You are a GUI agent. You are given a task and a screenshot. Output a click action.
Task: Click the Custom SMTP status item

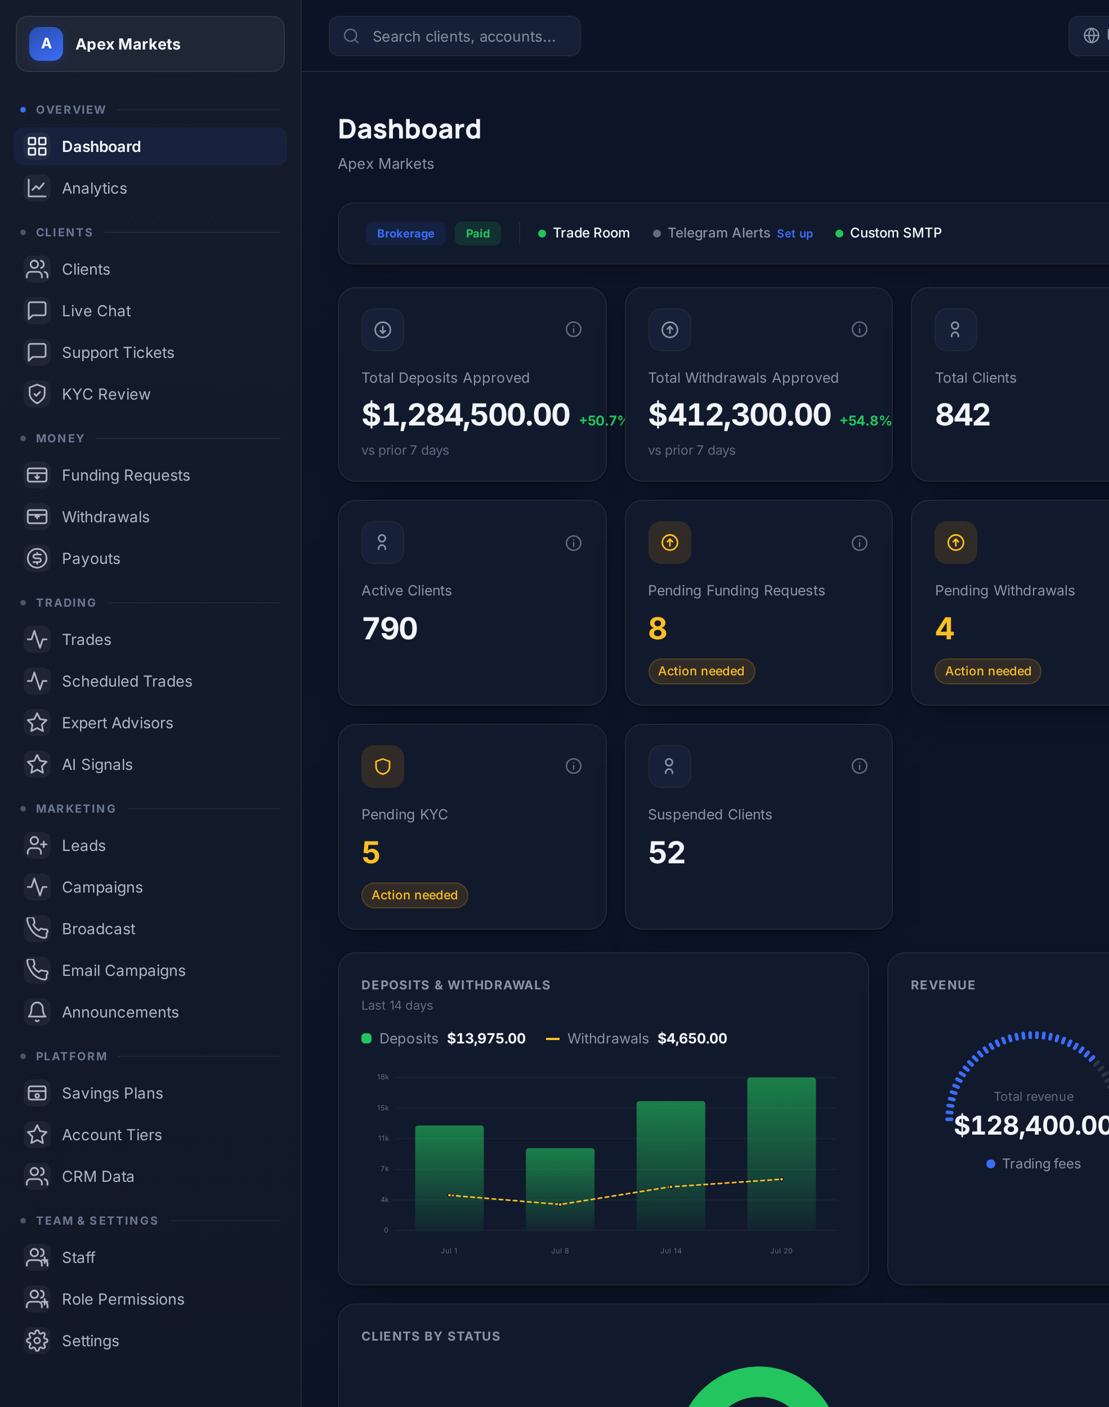click(x=888, y=233)
